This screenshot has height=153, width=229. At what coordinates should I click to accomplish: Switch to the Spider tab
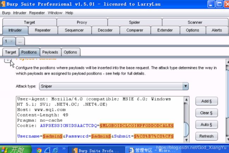point(135,22)
